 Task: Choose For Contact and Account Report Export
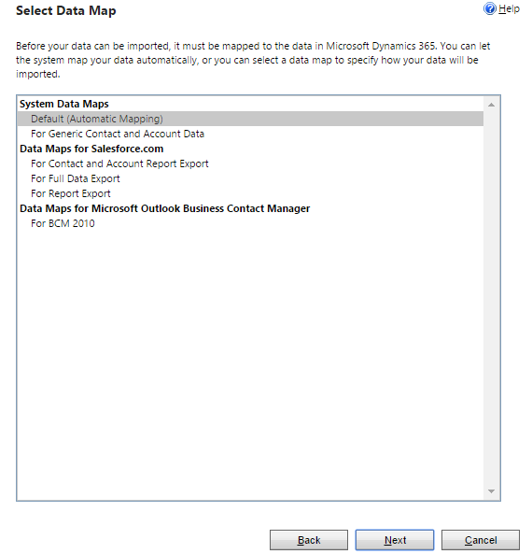250,163
